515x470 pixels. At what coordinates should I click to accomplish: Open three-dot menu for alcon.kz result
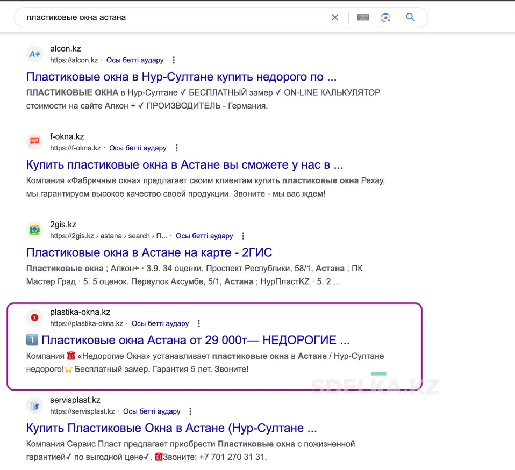(x=174, y=60)
